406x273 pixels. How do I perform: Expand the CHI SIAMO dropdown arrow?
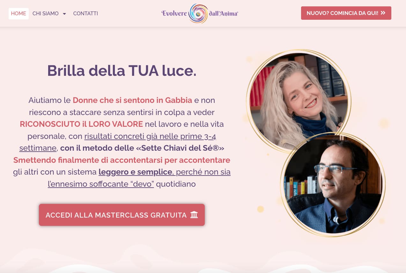tap(64, 14)
